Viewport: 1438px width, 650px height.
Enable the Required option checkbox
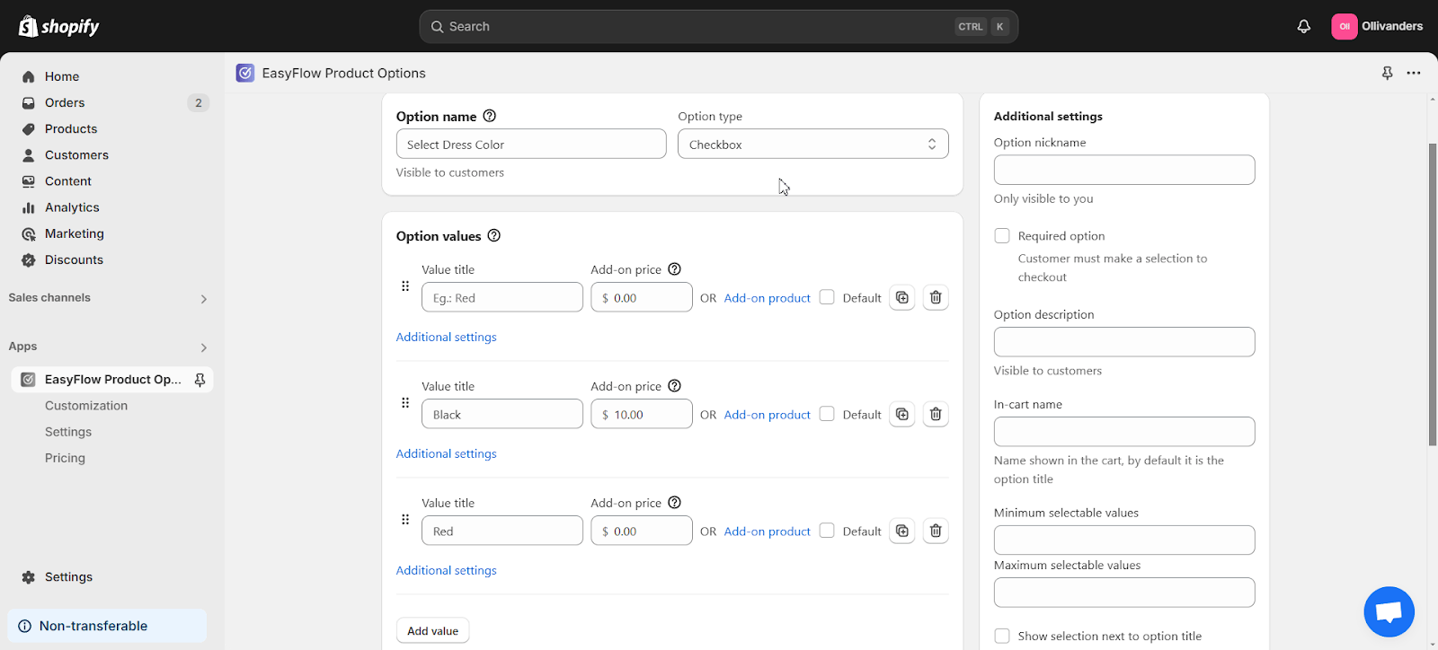point(1002,235)
